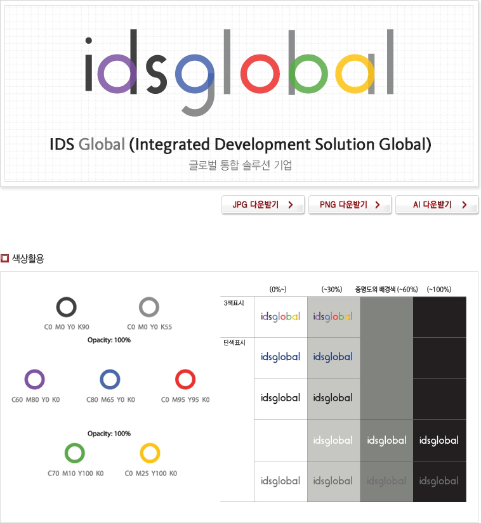Click the C80 M65 Y0 K0 label
Image resolution: width=481 pixels, height=523 pixels.
[x=110, y=399]
